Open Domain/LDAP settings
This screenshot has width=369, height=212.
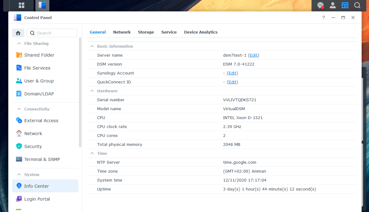pyautogui.click(x=45, y=94)
